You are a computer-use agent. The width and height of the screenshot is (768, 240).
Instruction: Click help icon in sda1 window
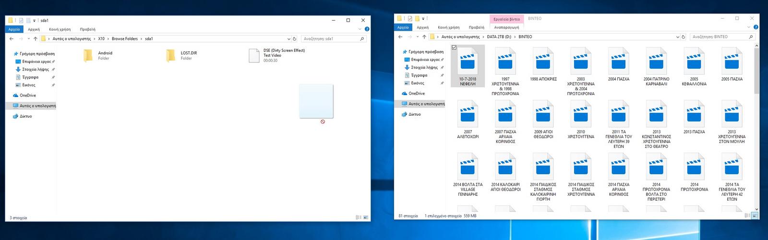point(367,29)
